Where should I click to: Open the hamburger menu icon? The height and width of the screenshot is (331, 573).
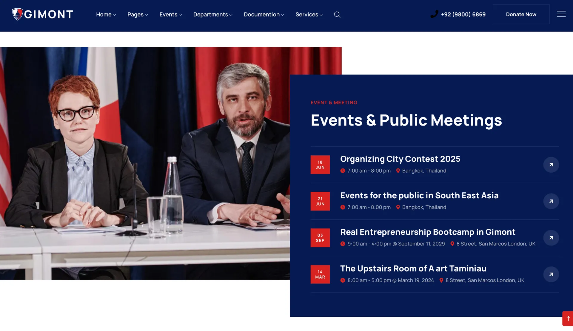pos(561,14)
